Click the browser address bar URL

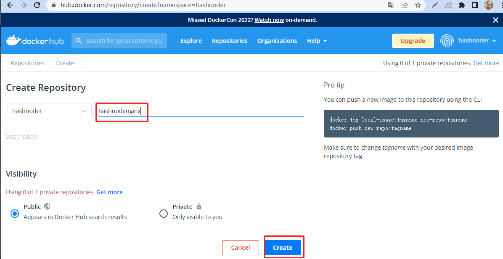[x=143, y=5]
